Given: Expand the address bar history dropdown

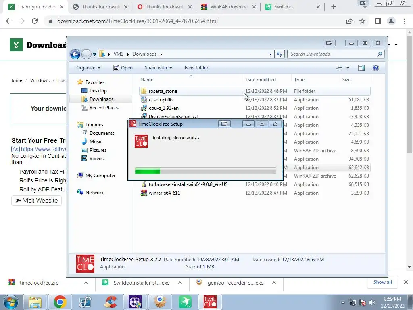Looking at the screenshot, I should pyautogui.click(x=270, y=54).
